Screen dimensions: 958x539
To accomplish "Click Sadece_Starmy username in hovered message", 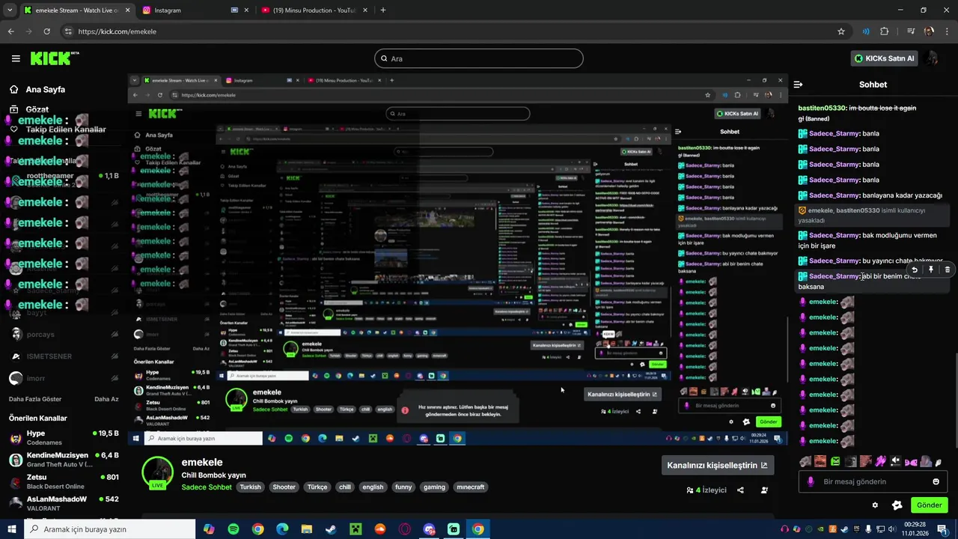I will pos(834,276).
